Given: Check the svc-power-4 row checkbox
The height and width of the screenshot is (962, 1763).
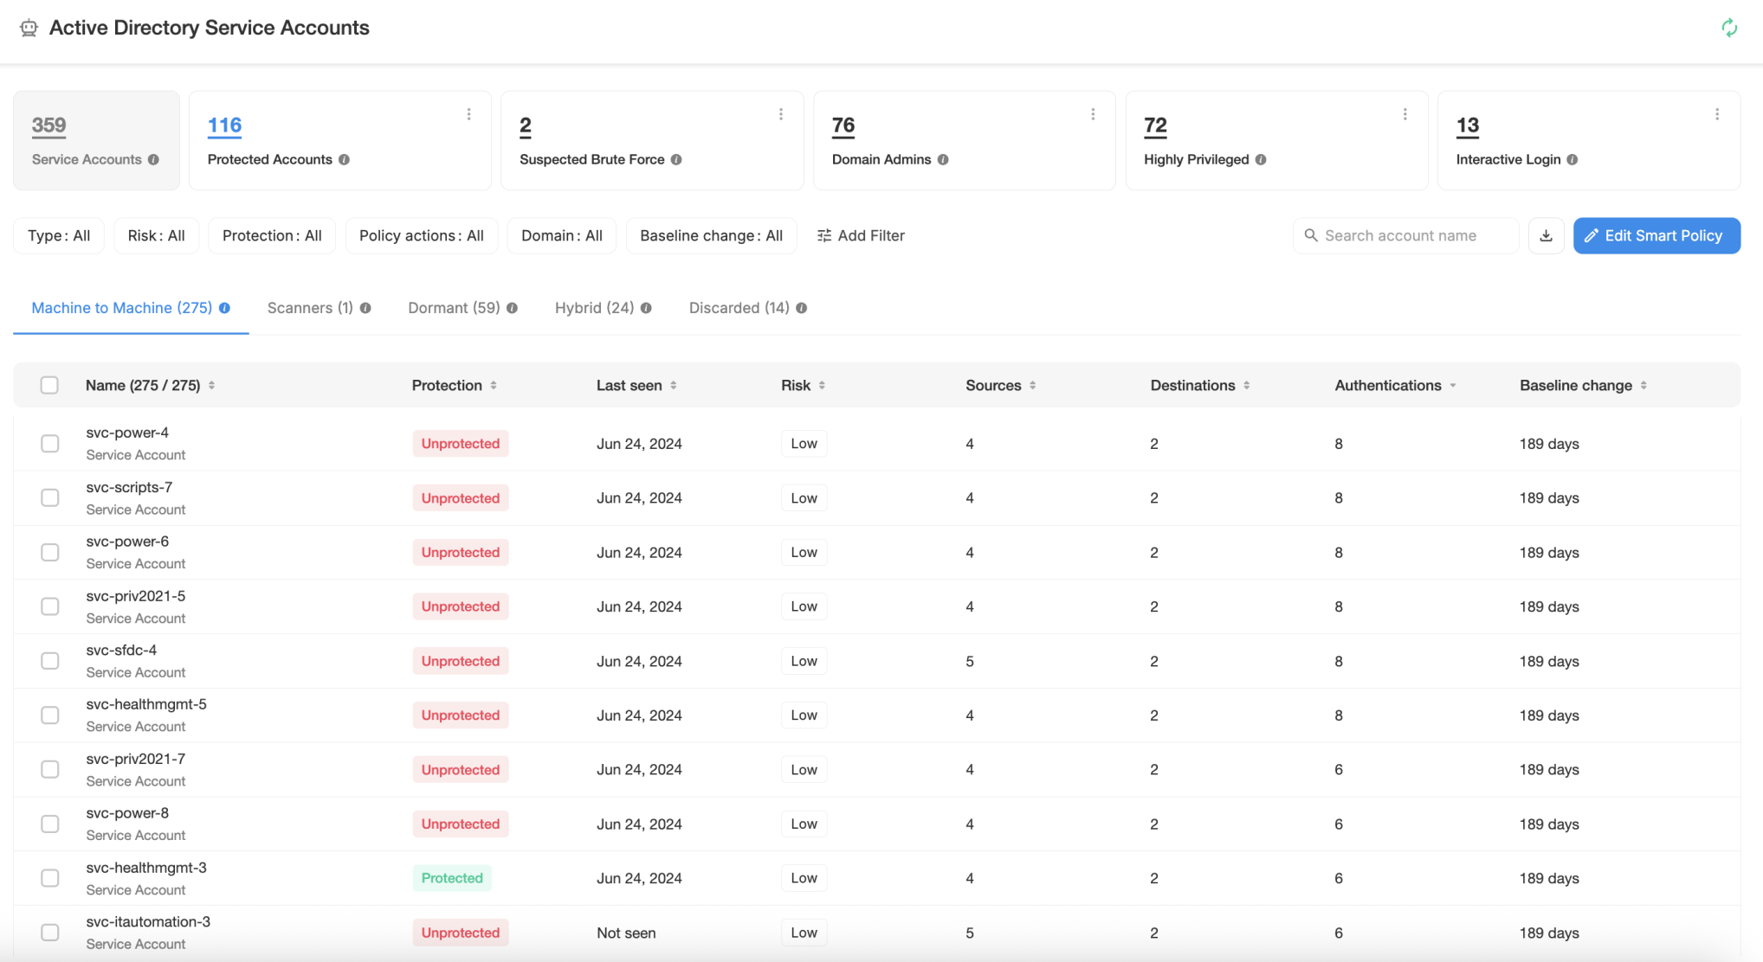Looking at the screenshot, I should point(49,443).
